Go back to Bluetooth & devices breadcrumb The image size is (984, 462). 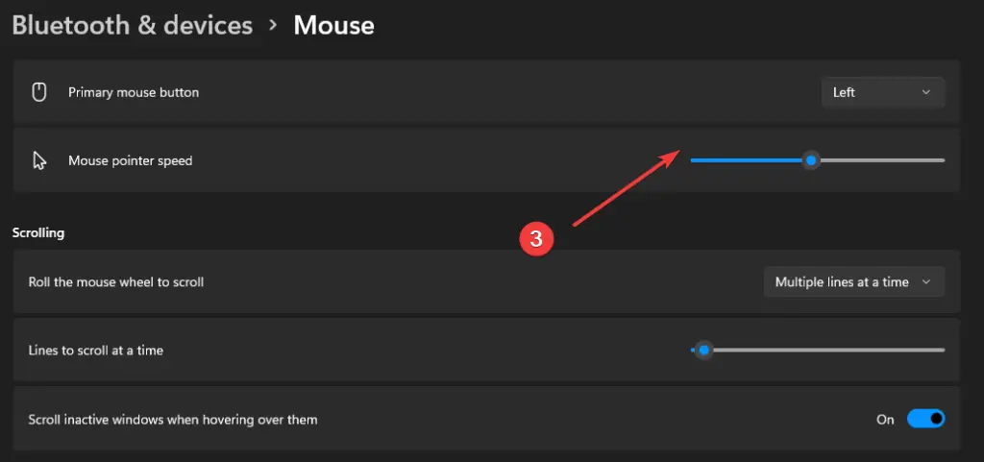(133, 26)
